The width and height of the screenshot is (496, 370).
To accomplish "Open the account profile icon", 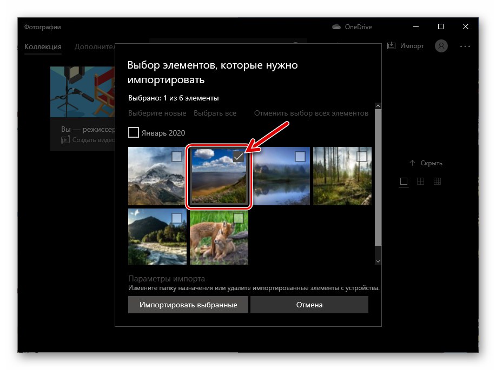I will click(x=441, y=46).
